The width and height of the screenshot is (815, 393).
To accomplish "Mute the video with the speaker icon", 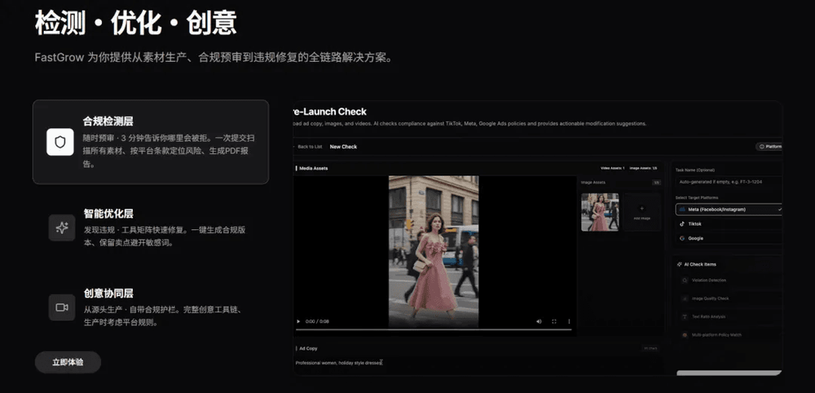I will point(539,321).
